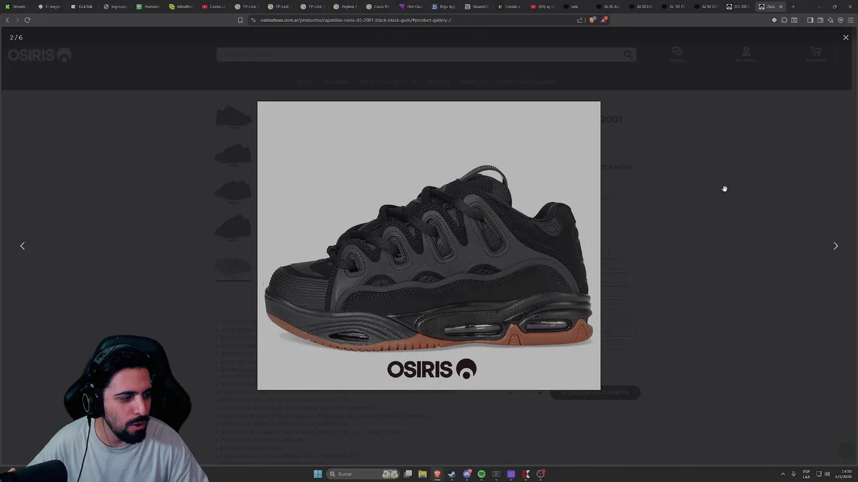Open the ESP LAA keyboard language switcher
The width and height of the screenshot is (858, 482).
click(806, 474)
